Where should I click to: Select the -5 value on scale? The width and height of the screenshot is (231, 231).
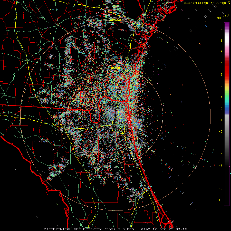click(x=220, y=166)
